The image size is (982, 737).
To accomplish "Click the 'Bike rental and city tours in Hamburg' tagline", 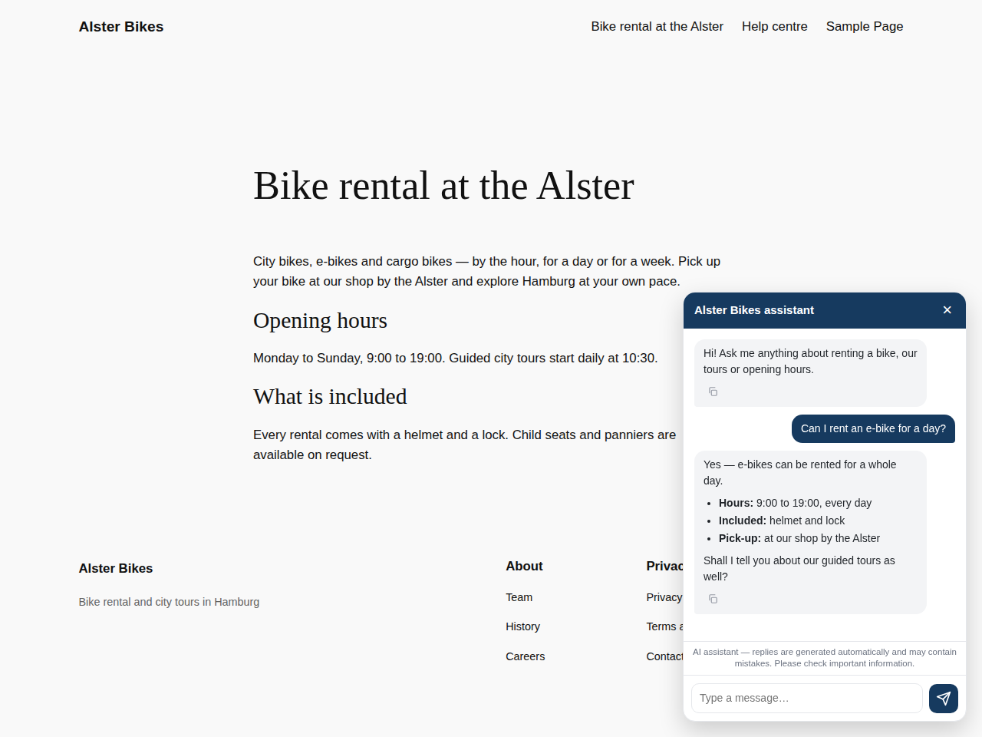I will tap(169, 602).
